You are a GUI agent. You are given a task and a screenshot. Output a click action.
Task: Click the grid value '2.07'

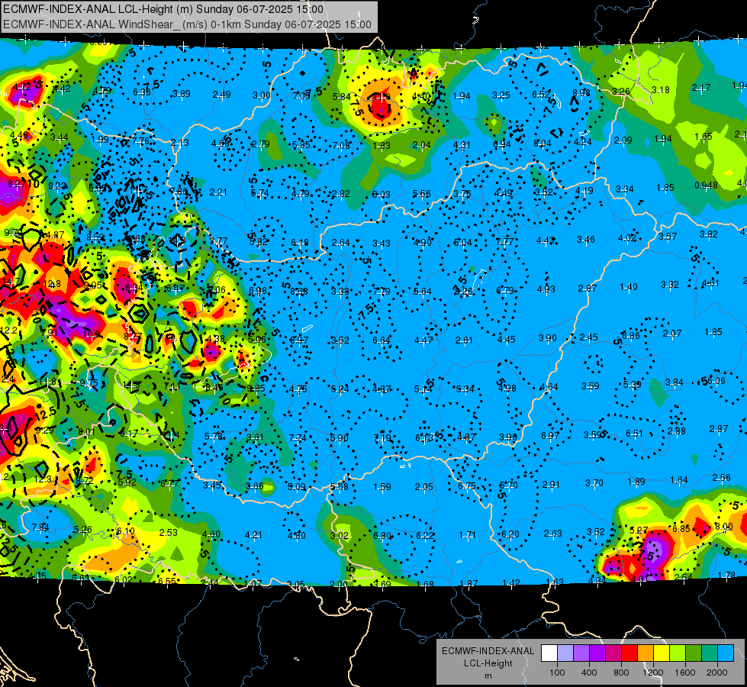coord(672,334)
